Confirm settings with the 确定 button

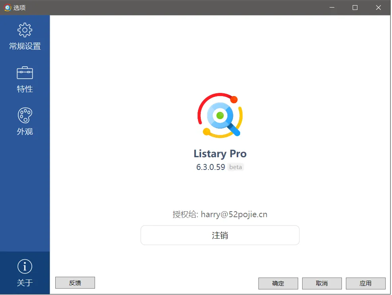pos(278,283)
